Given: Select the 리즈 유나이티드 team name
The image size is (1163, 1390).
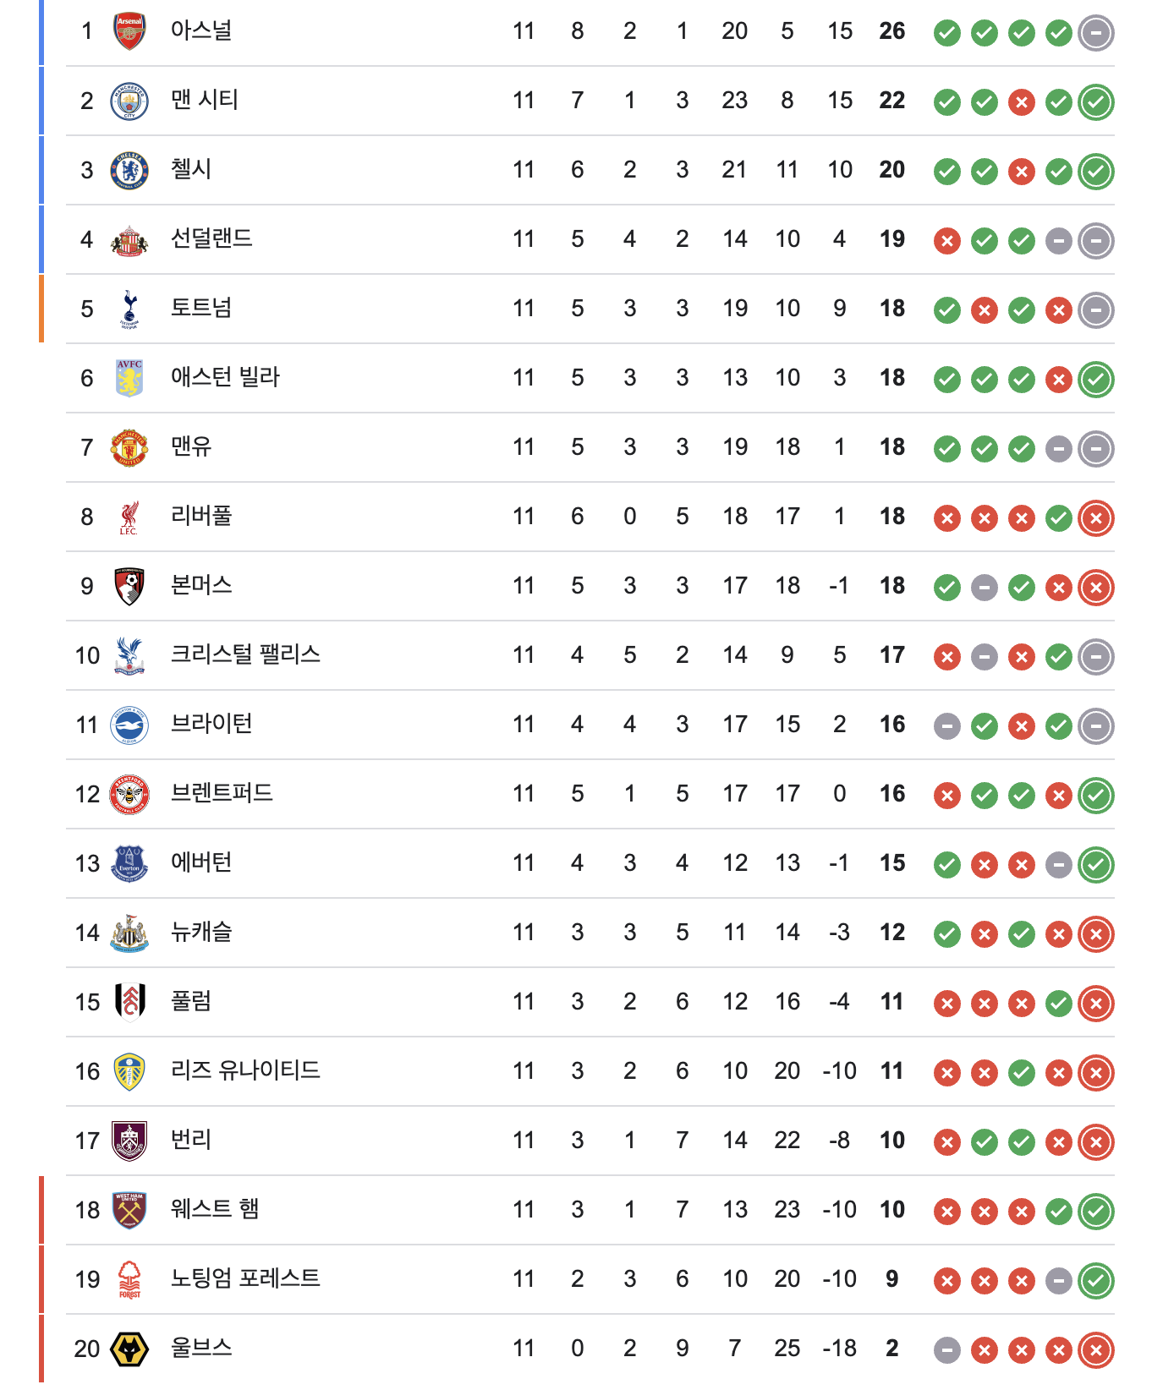Looking at the screenshot, I should point(245,1071).
